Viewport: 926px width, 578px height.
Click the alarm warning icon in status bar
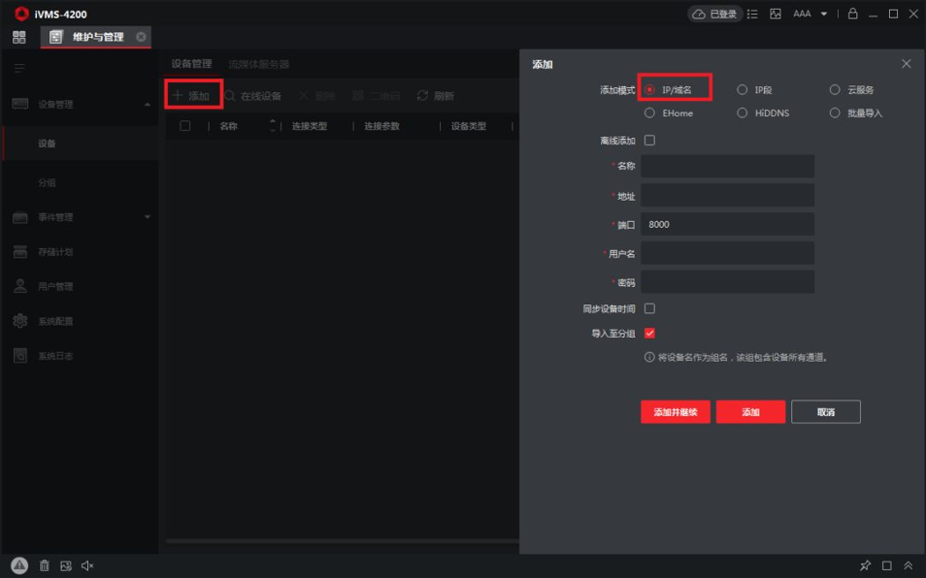[x=19, y=565]
